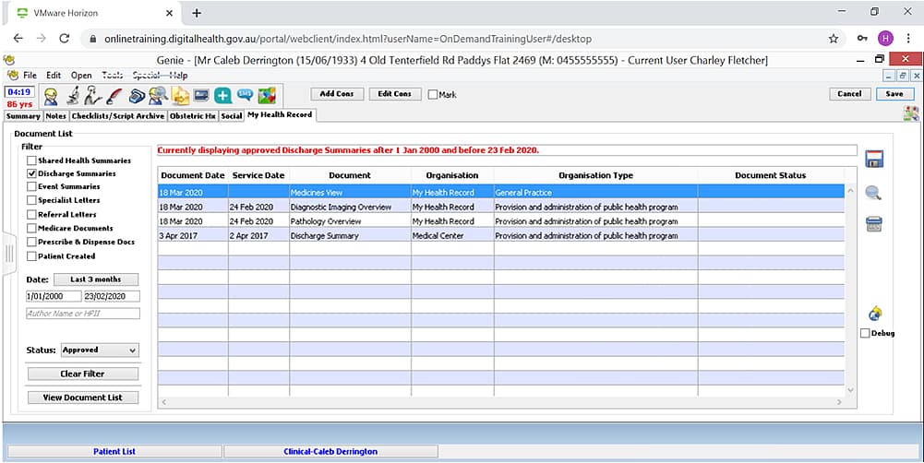This screenshot has height=463, width=924.
Task: Click the microscope pathology icon in toolbar
Action: point(73,95)
